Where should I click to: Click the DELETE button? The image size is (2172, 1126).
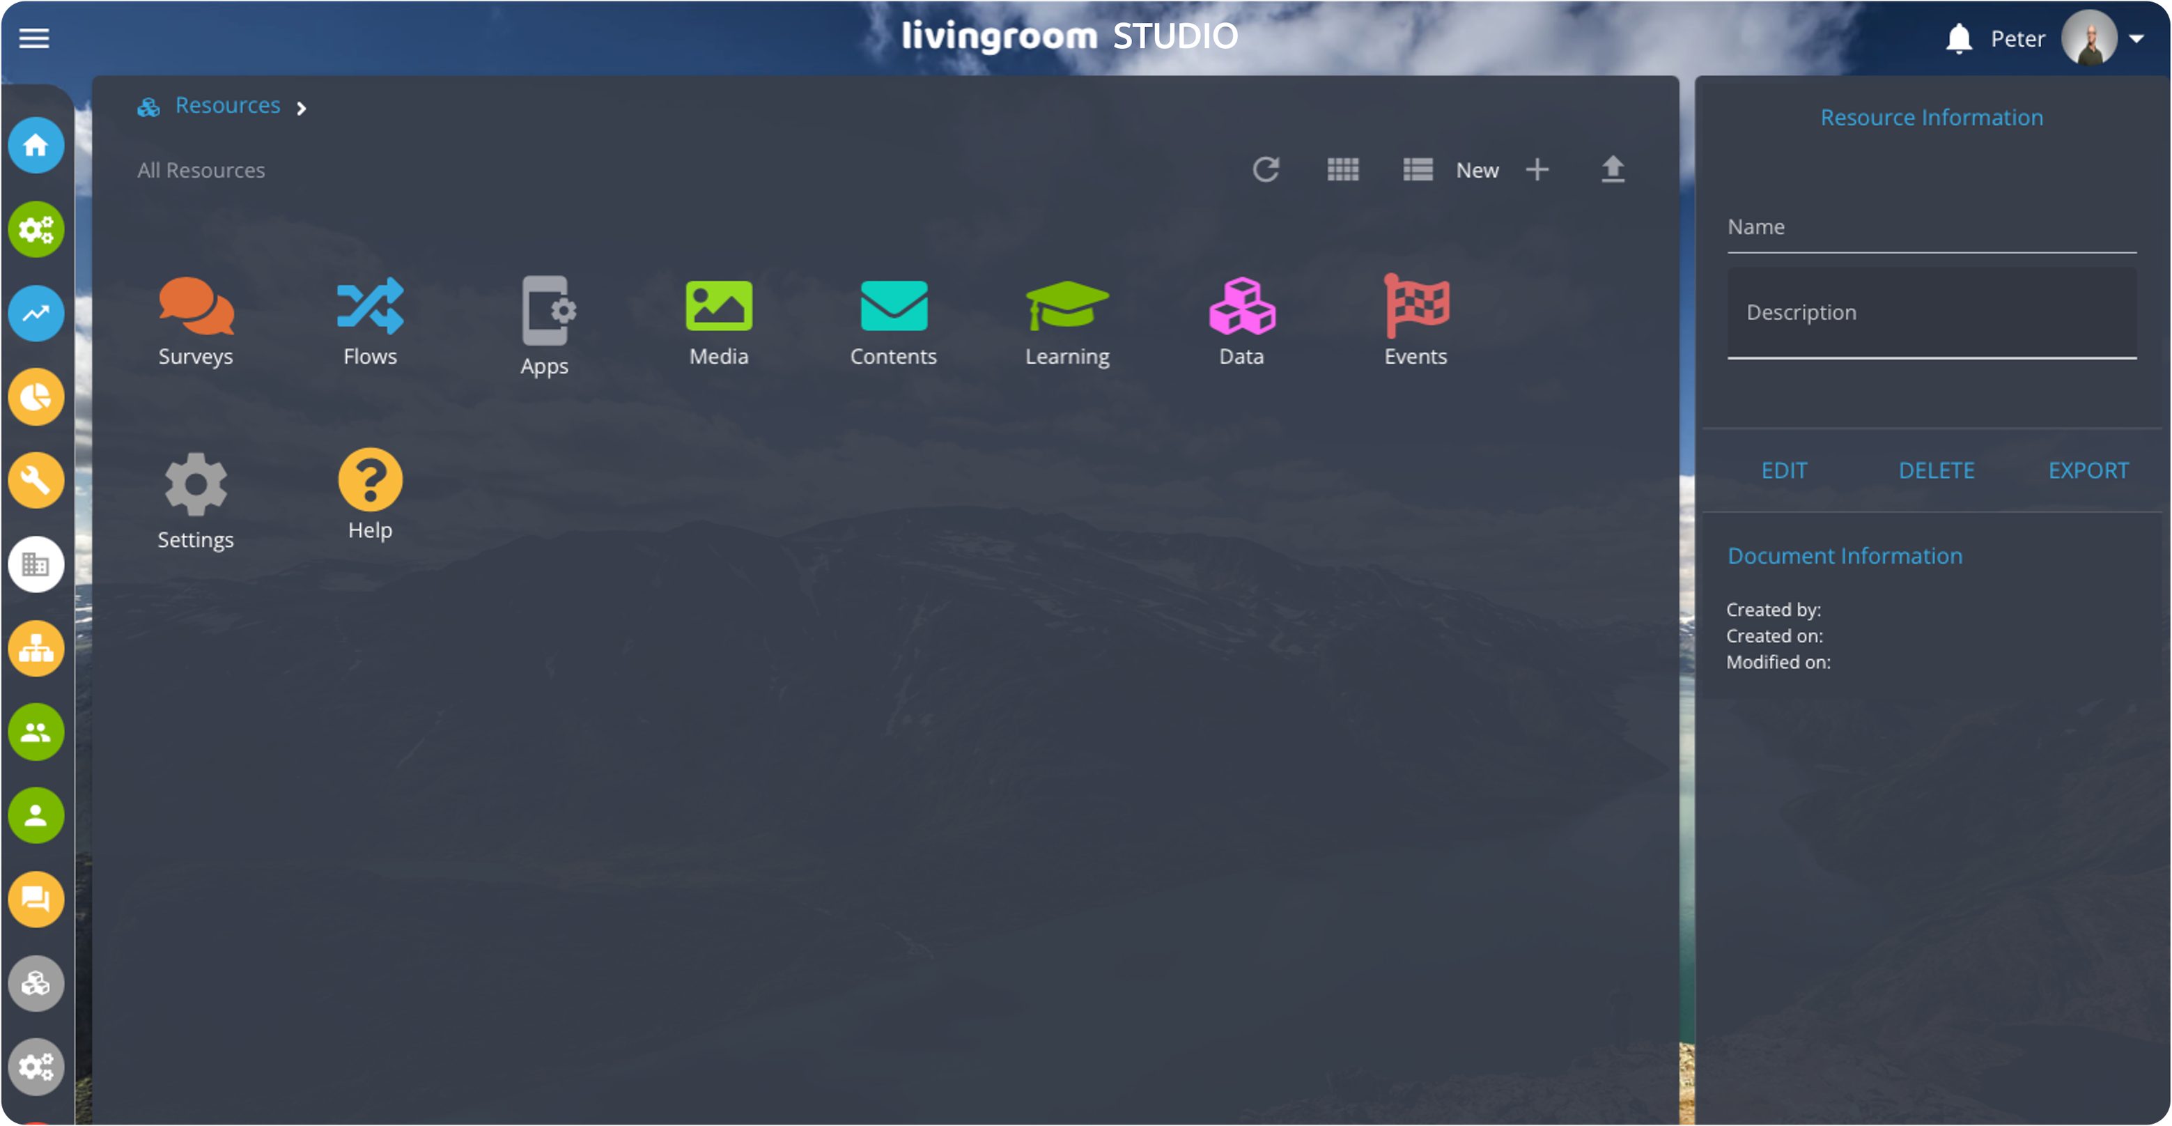click(x=1937, y=470)
